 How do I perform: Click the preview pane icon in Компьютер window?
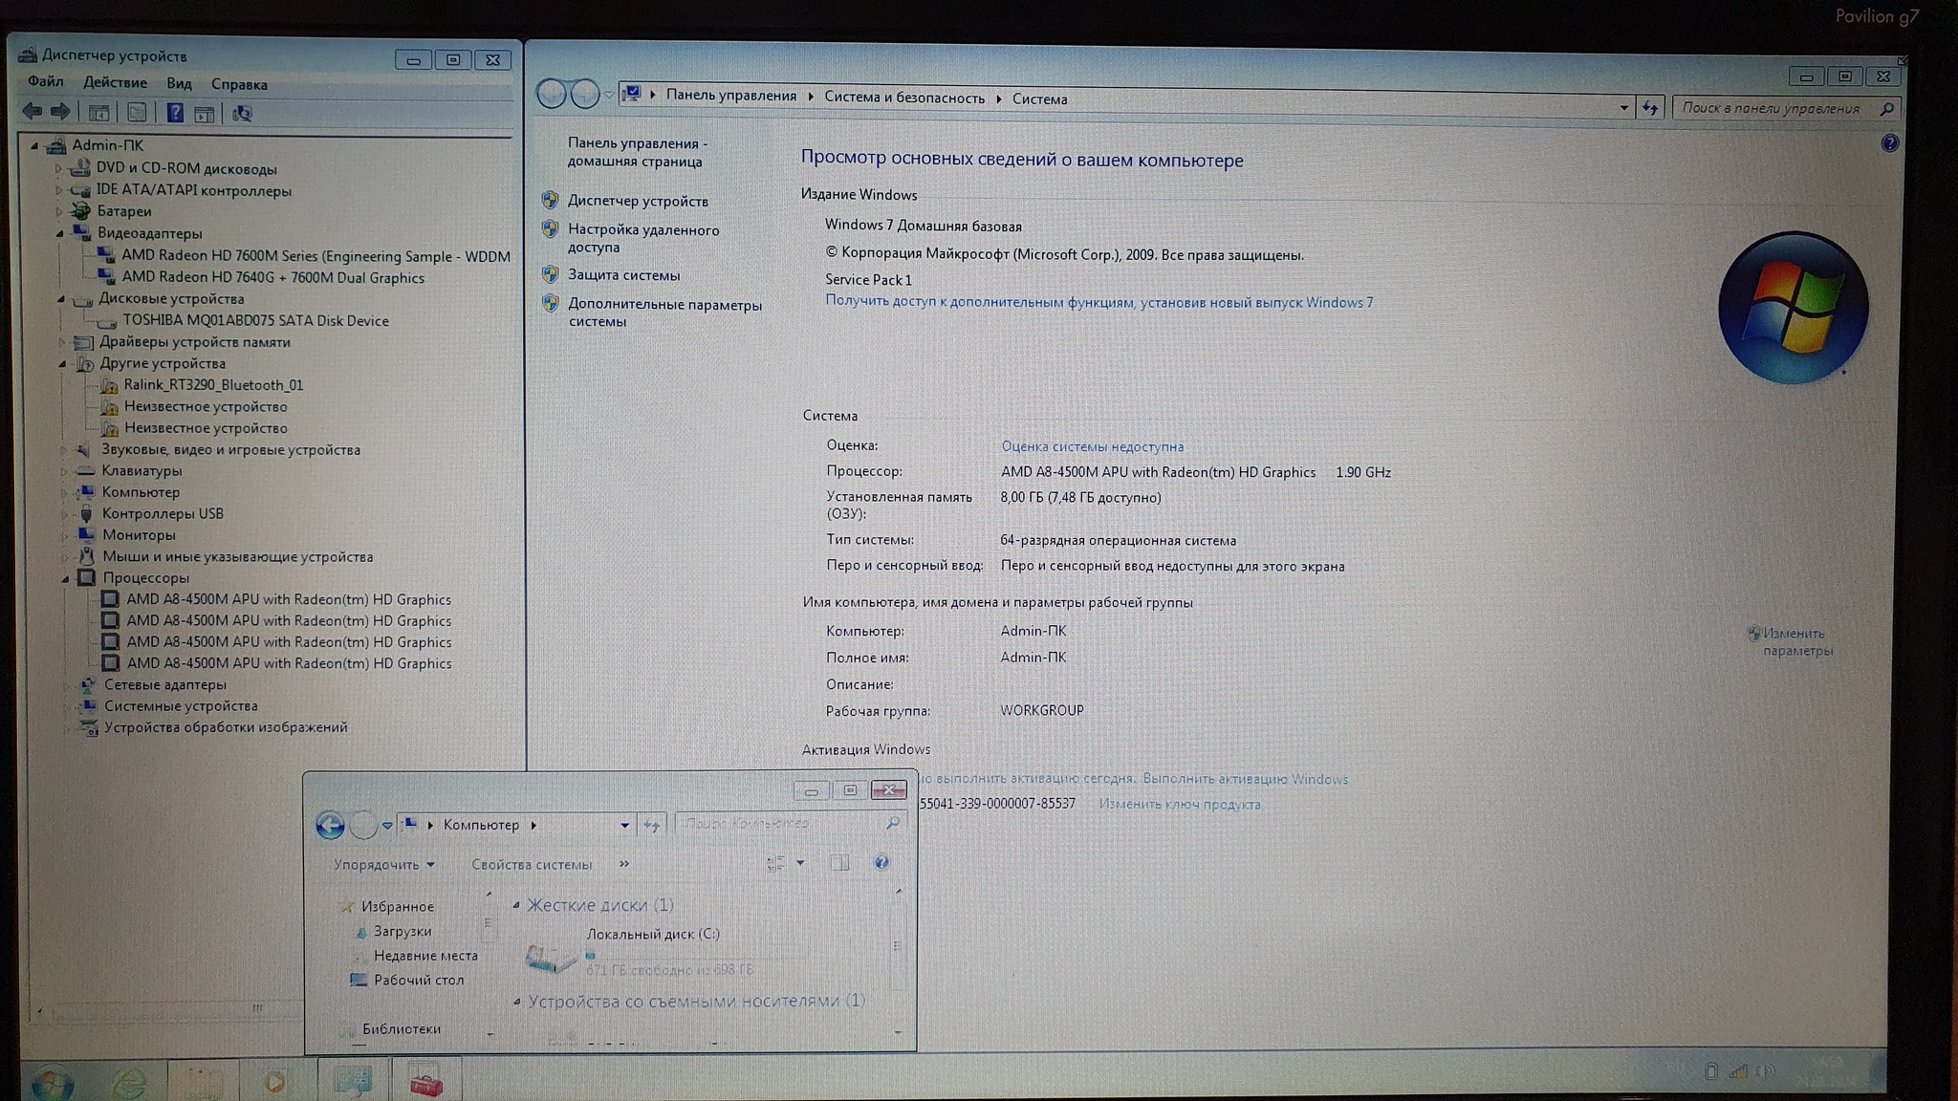pyautogui.click(x=839, y=863)
